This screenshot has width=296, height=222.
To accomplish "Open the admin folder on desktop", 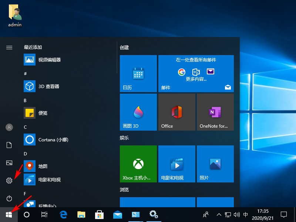I will click(15, 17).
